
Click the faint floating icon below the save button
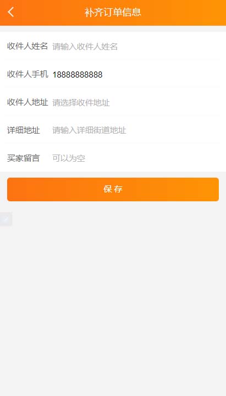(x=6, y=219)
